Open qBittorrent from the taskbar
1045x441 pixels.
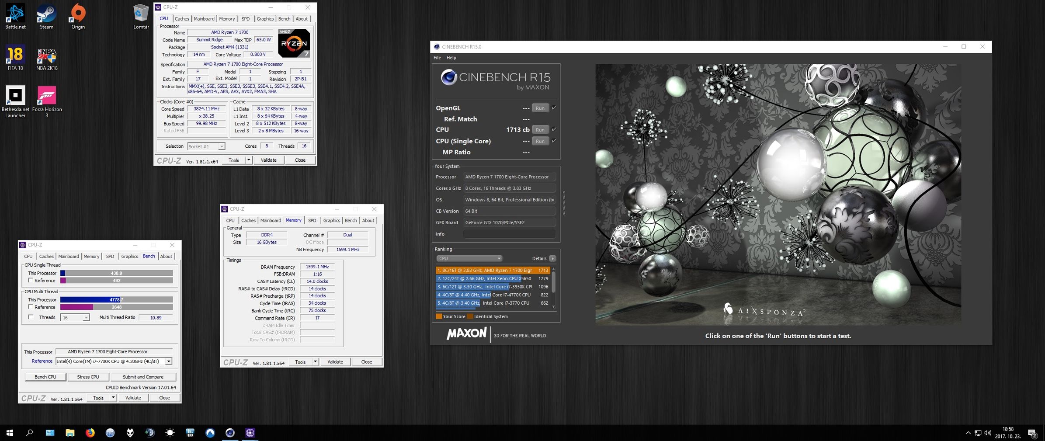(110, 433)
